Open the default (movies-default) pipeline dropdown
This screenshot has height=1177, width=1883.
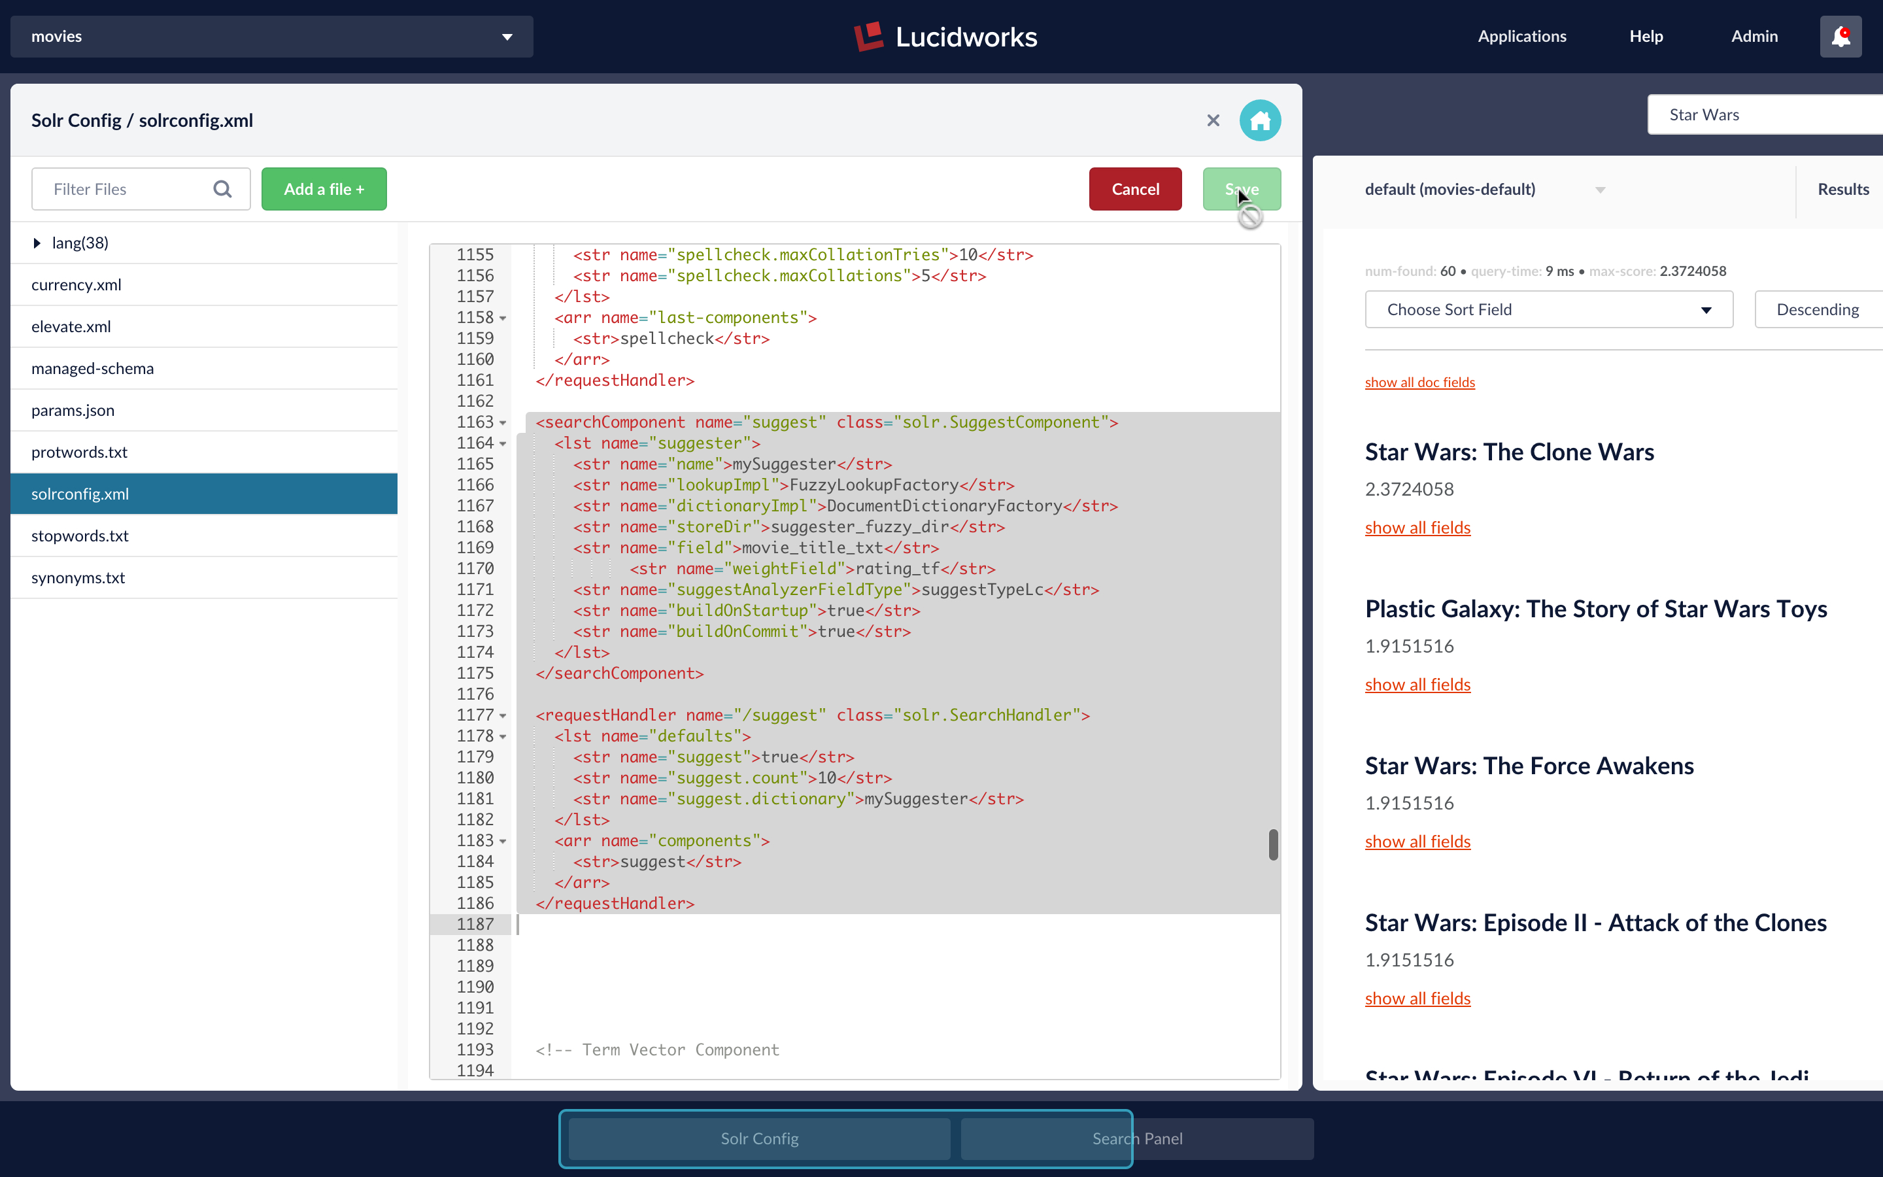[1485, 189]
